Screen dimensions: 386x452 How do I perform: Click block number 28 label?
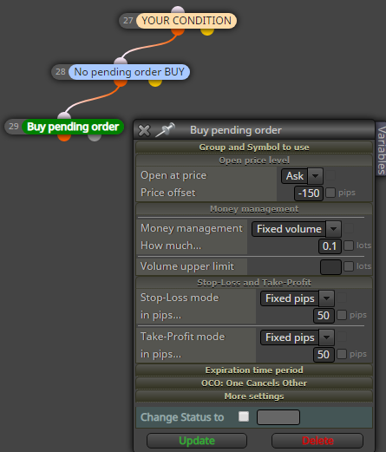pyautogui.click(x=61, y=72)
